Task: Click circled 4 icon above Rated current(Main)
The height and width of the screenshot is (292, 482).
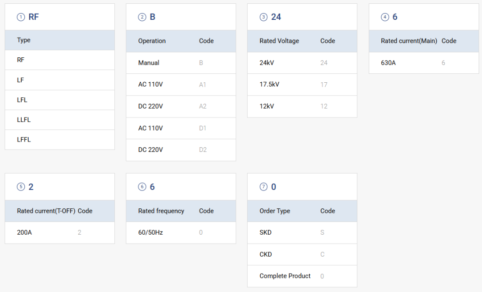Action: pyautogui.click(x=385, y=17)
